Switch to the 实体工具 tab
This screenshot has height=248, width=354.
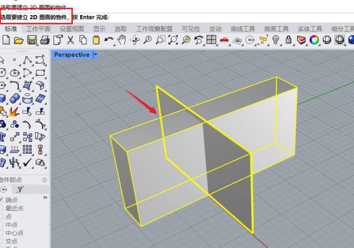pyautogui.click(x=310, y=29)
